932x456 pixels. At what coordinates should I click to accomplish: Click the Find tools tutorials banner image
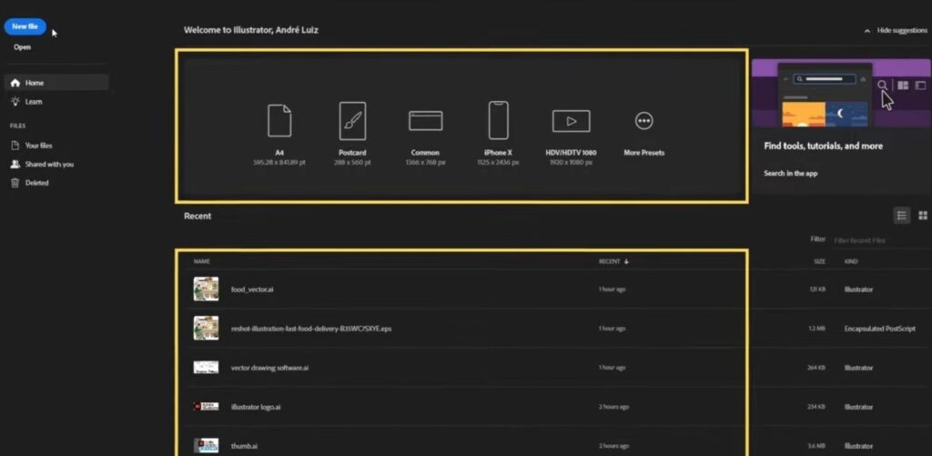click(x=842, y=93)
